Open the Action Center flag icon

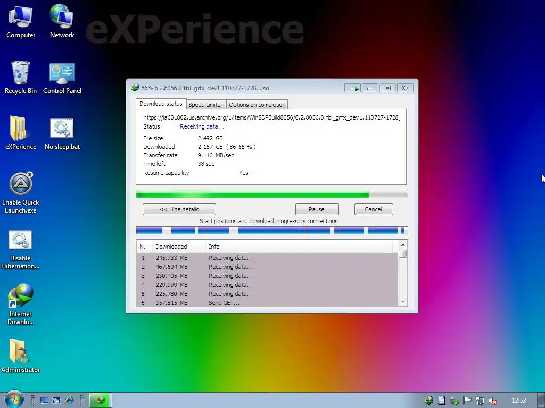(x=467, y=401)
